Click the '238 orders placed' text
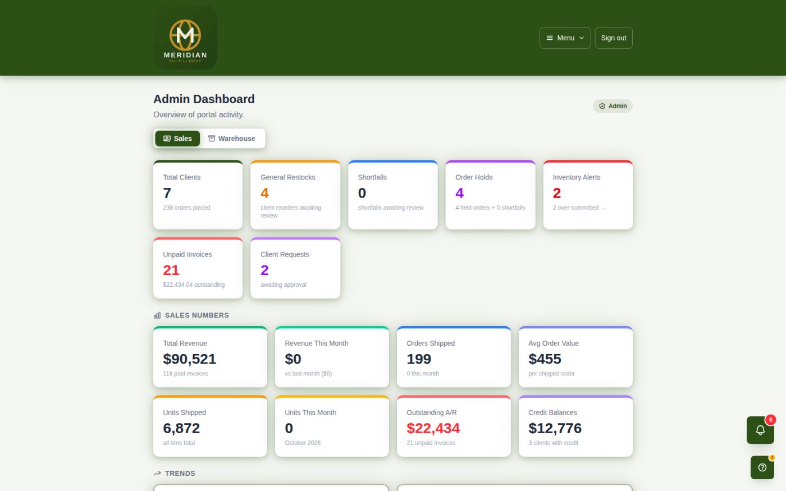Viewport: 786px width, 491px height. pos(186,208)
